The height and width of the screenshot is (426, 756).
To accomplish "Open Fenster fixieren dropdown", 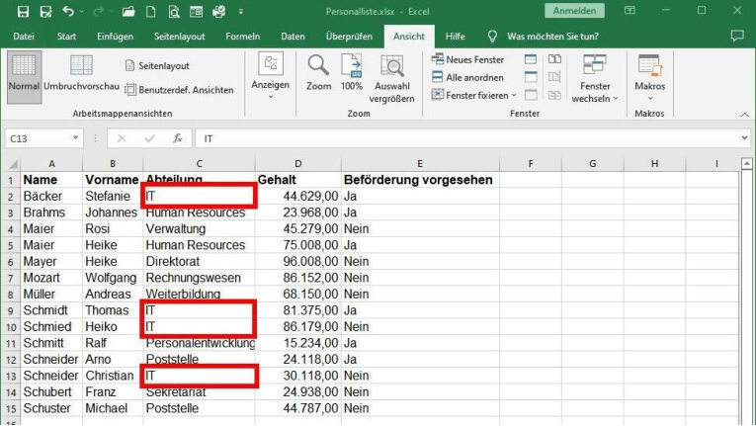I will [x=474, y=95].
